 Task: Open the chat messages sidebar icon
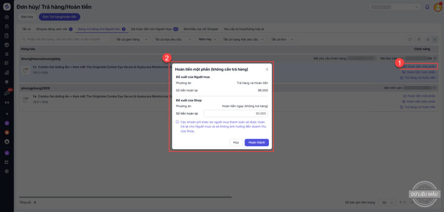coord(7,93)
